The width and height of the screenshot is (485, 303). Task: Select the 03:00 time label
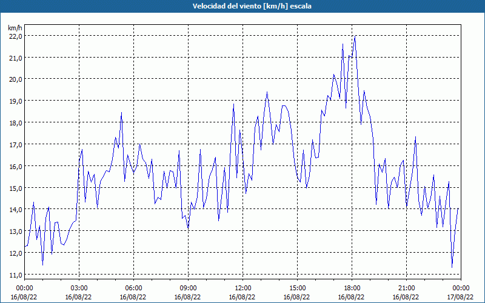point(79,288)
